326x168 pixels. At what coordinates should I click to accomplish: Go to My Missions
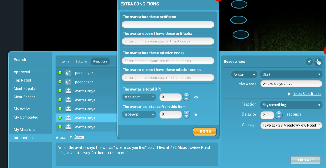(x=24, y=129)
